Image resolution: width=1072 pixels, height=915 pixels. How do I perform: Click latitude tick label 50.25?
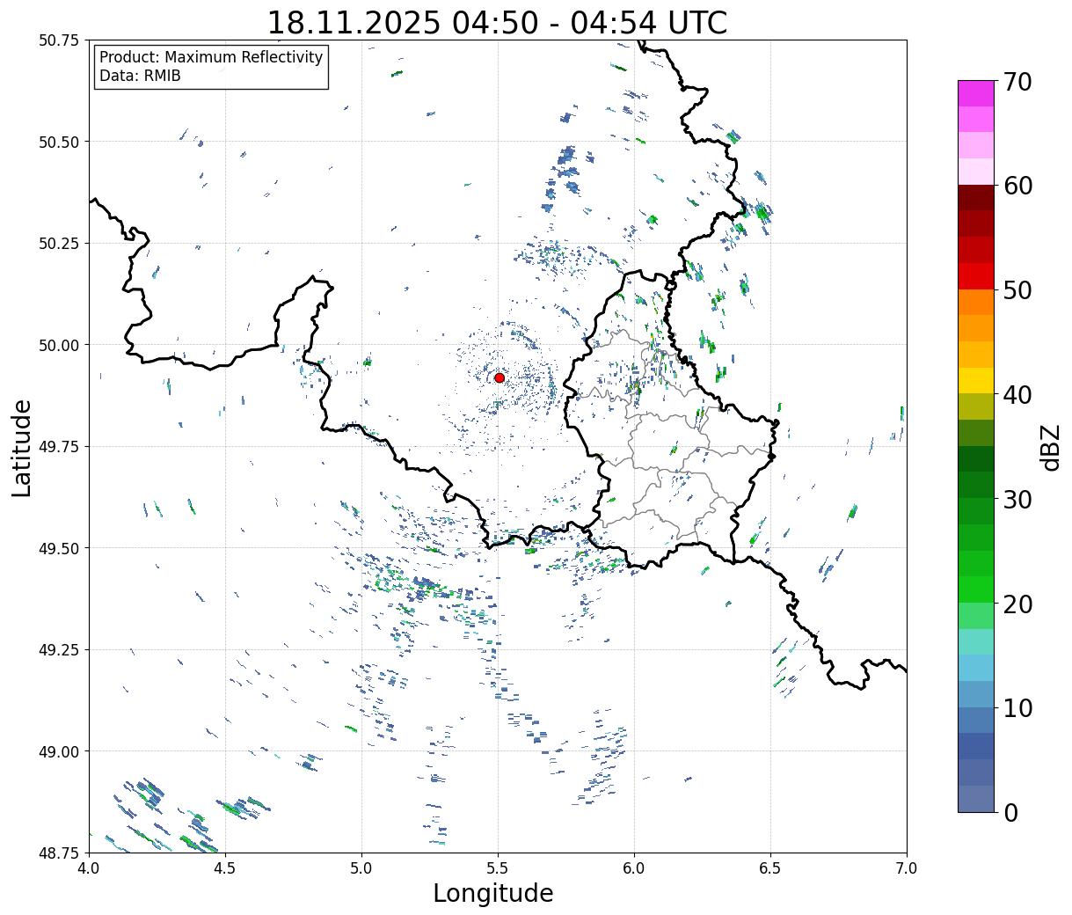[x=59, y=244]
